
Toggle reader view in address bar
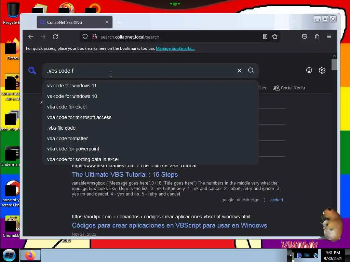pyautogui.click(x=265, y=37)
